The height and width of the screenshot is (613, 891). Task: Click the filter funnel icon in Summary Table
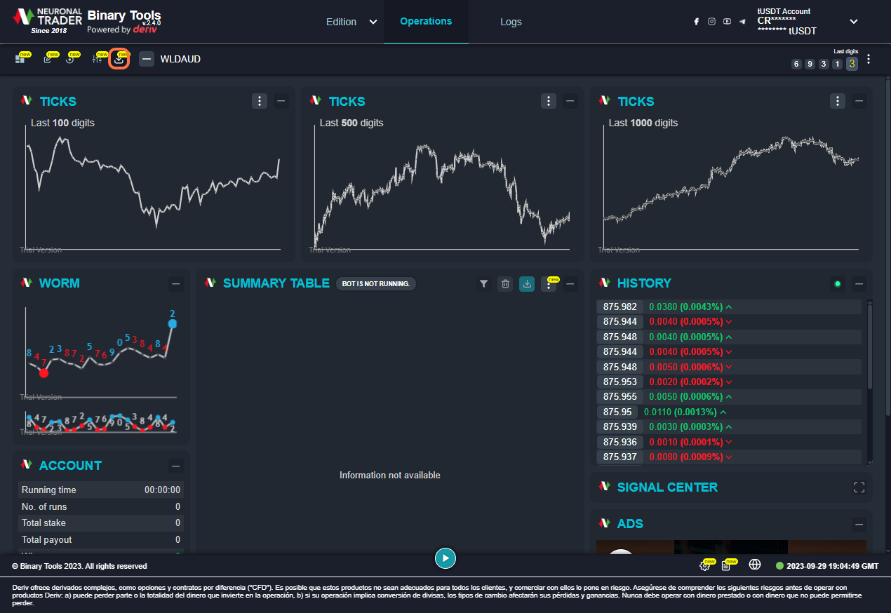click(483, 284)
